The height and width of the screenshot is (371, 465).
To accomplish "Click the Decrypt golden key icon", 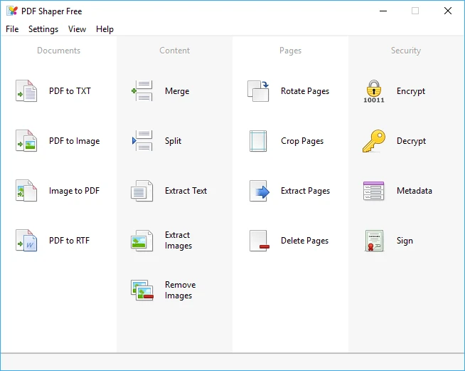I will tap(374, 141).
